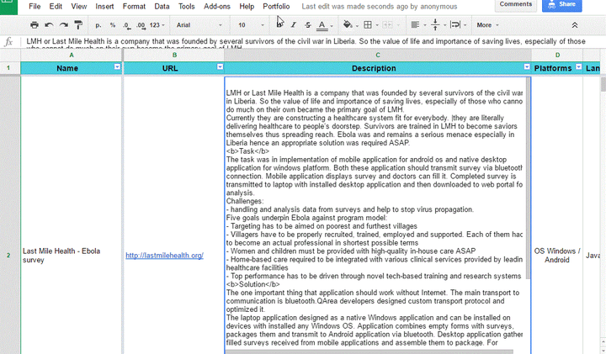Click the Comments button
The width and height of the screenshot is (606, 354).
[x=516, y=5]
